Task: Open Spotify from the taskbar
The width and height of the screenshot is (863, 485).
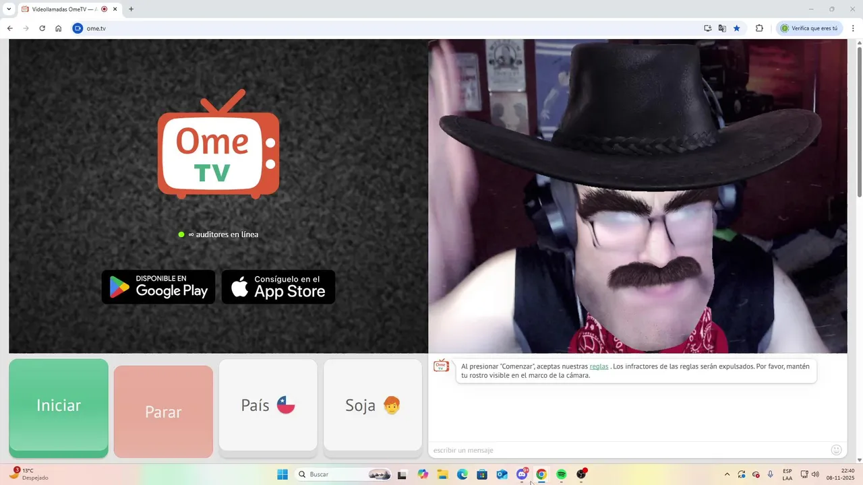Action: tap(561, 474)
